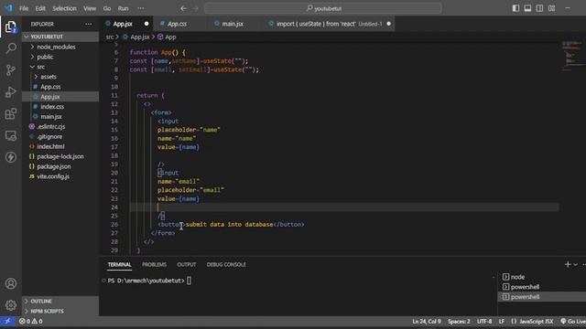Open package.json in explorer
586x329 pixels.
[x=60, y=166]
